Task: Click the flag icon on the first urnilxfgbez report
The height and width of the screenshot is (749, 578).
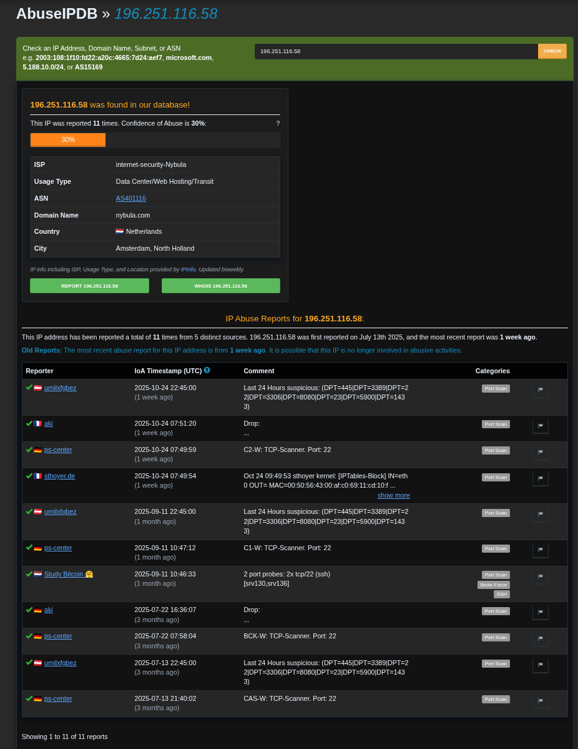Action: [540, 390]
